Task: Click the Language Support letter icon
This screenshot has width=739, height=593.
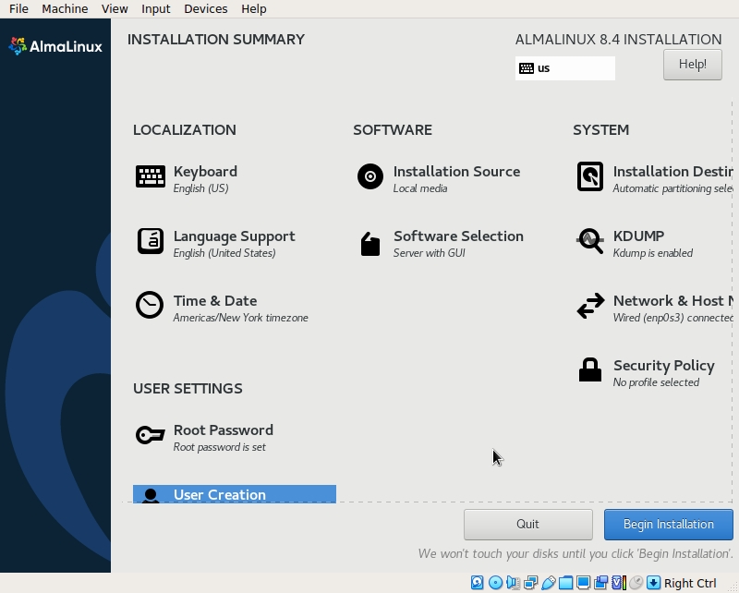Action: [151, 241]
